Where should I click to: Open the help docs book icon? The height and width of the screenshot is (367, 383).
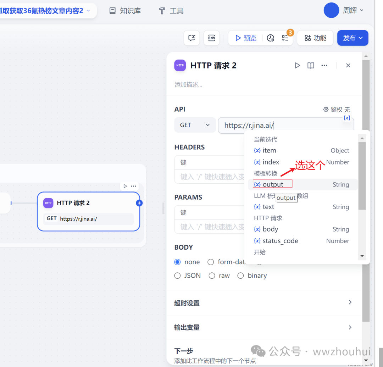[311, 66]
